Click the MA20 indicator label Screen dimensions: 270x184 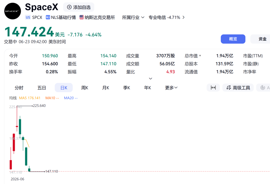[71, 98]
